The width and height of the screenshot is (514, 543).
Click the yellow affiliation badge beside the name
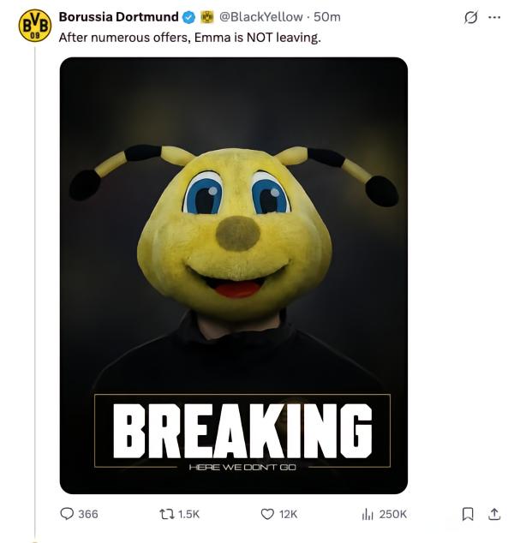click(207, 17)
